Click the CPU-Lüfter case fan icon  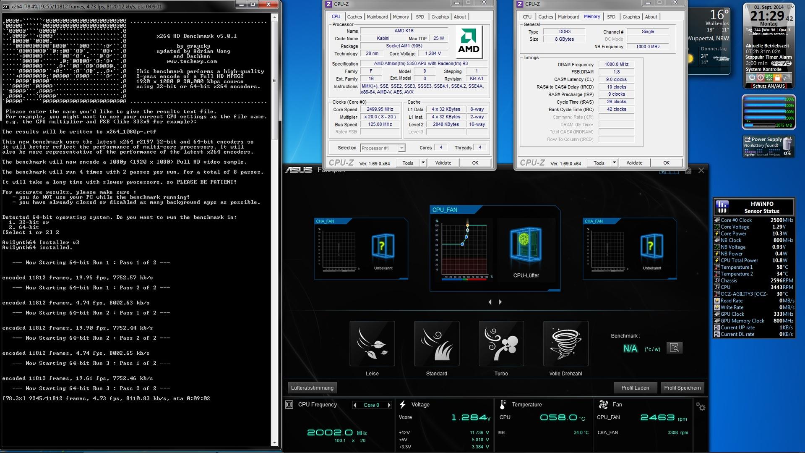coord(526,245)
